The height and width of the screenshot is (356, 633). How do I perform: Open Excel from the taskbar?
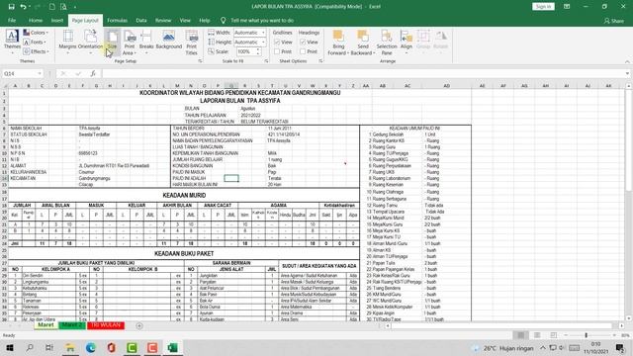[x=172, y=348]
